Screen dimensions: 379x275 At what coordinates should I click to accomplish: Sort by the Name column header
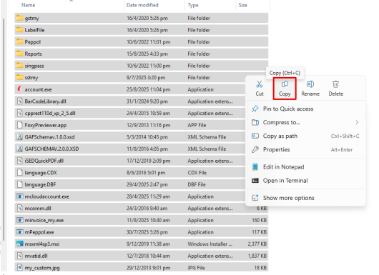pyautogui.click(x=29, y=5)
